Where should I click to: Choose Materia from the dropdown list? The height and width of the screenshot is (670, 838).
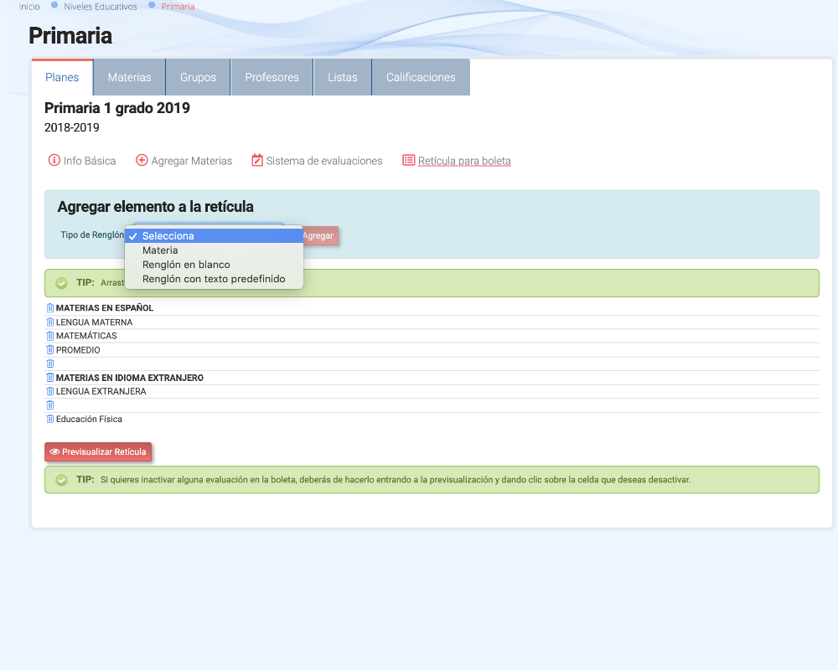(x=160, y=250)
